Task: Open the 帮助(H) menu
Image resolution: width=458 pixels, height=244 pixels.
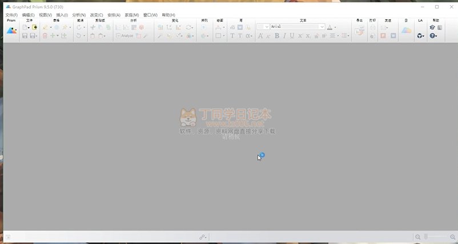Action: point(168,15)
